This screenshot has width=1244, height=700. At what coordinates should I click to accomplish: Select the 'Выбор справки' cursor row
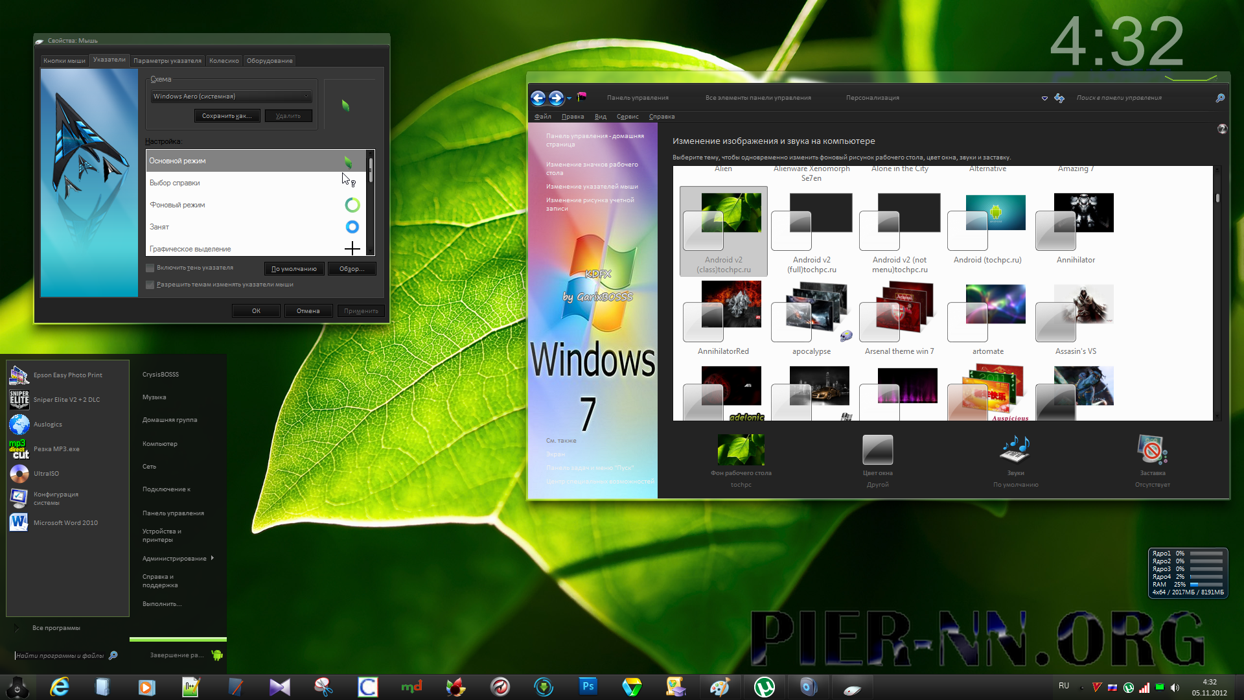256,183
